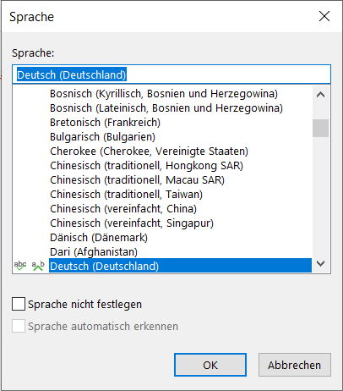Cancel using the Abbrechen button

295,365
